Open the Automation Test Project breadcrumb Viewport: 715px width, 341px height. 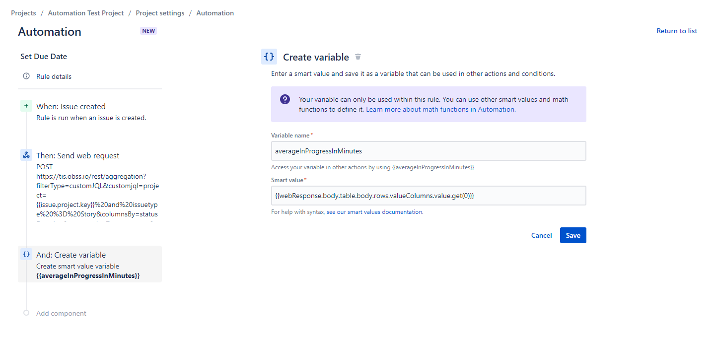click(x=85, y=13)
